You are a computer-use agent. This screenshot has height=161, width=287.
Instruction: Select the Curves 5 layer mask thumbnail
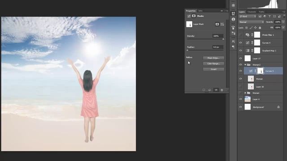tap(260, 71)
